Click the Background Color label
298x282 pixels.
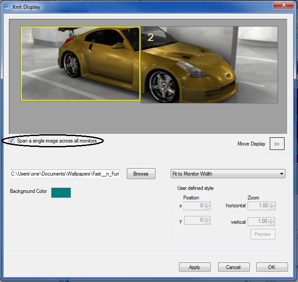click(28, 191)
